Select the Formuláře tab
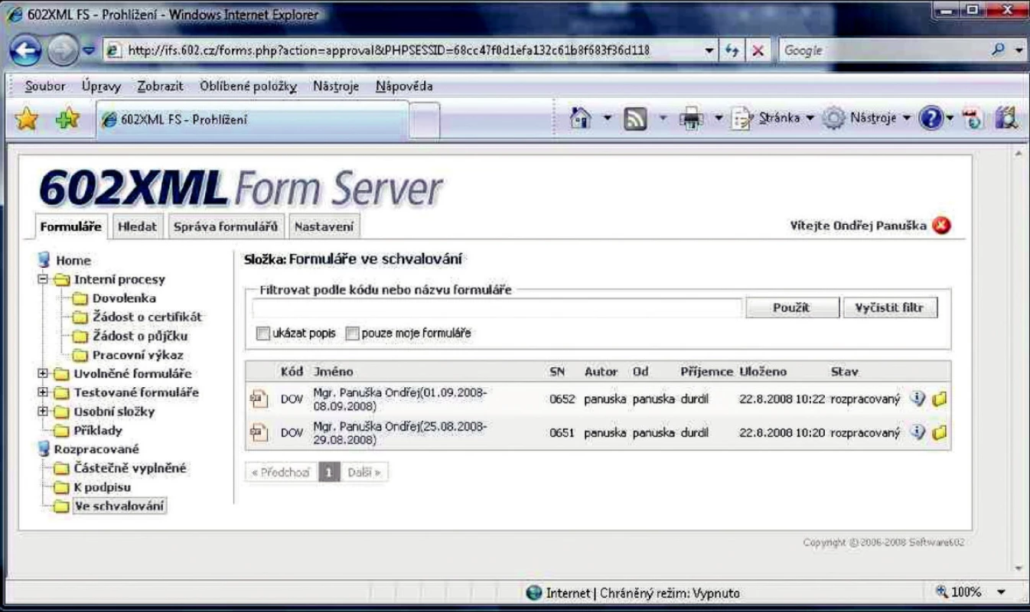The width and height of the screenshot is (1030, 612). 71,226
